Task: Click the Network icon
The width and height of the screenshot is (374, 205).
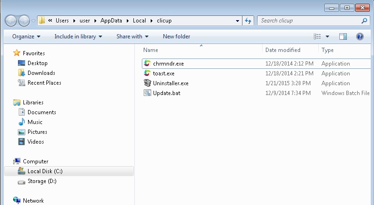Action: (x=17, y=200)
